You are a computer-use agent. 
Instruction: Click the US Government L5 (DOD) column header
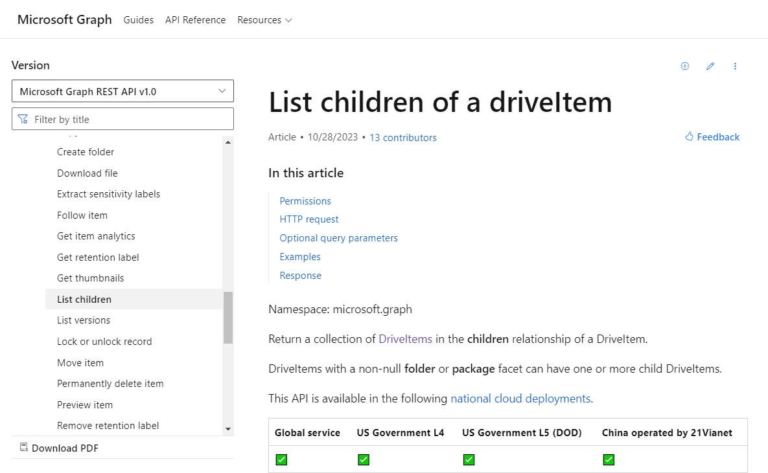522,432
